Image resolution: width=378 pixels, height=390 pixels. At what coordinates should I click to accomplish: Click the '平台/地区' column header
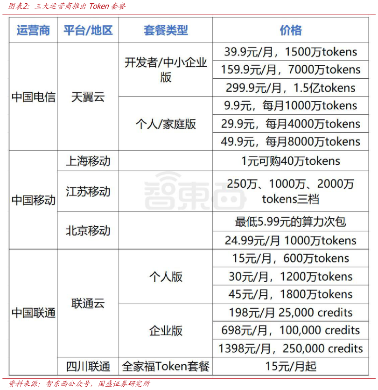(x=88, y=30)
